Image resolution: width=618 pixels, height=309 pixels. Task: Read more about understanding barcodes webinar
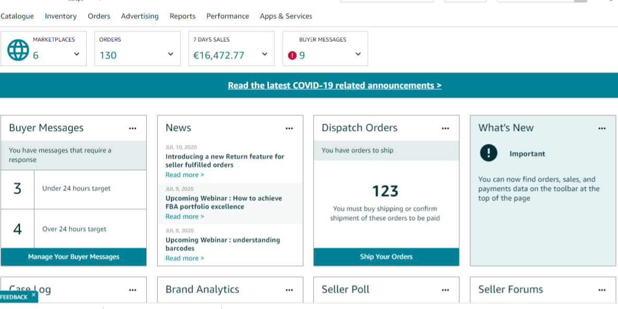[x=185, y=258]
